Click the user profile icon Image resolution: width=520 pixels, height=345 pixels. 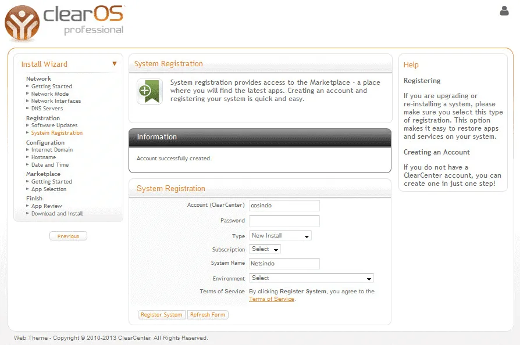pyautogui.click(x=504, y=10)
